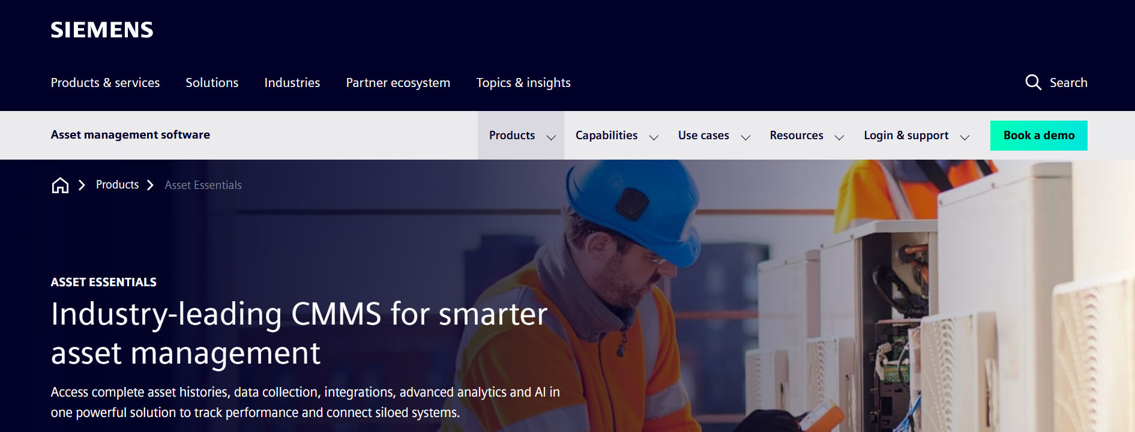The image size is (1135, 432).
Task: Expand the Products dropdown in subnav
Action: 521,136
